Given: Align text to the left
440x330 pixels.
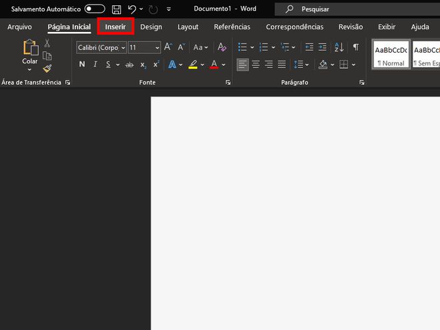Looking at the screenshot, I should tap(243, 65).
